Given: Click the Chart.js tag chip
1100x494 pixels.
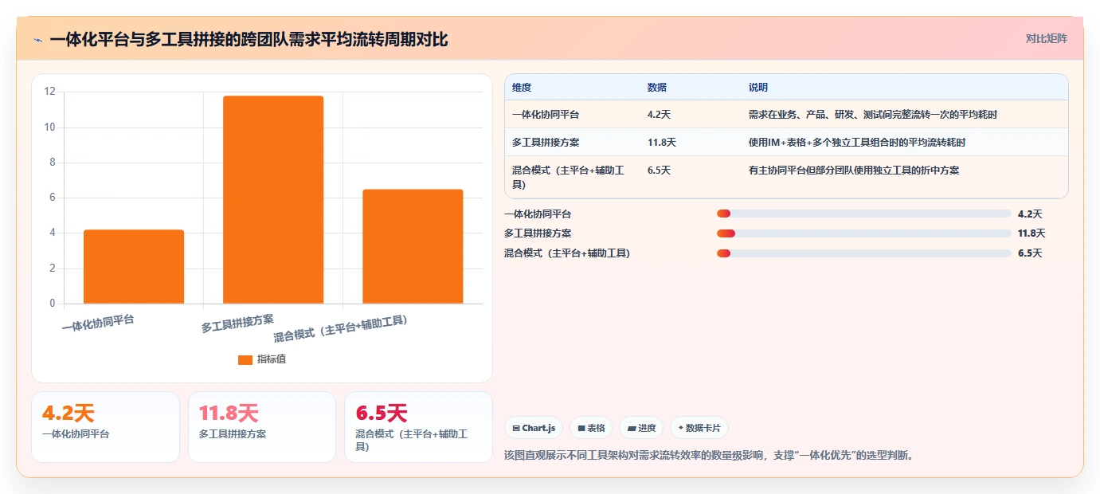Looking at the screenshot, I should tap(534, 428).
